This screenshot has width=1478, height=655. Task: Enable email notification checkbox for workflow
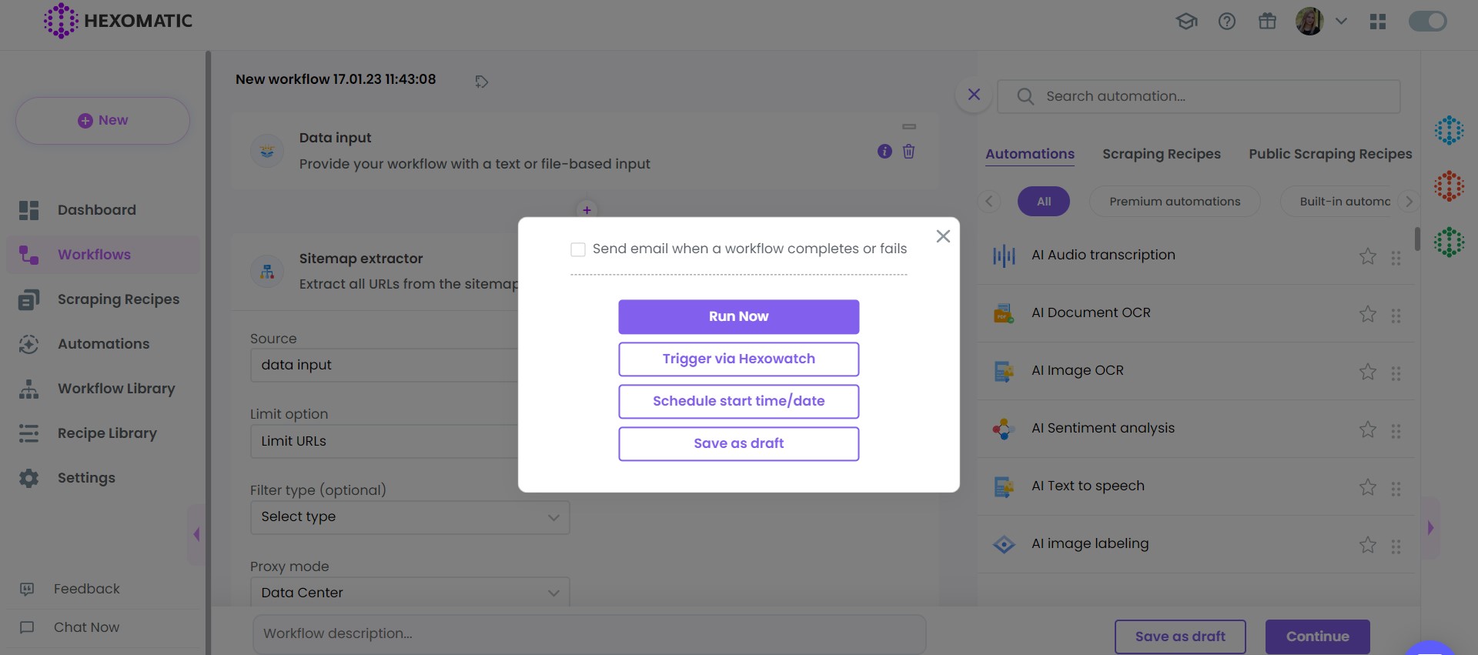(578, 249)
